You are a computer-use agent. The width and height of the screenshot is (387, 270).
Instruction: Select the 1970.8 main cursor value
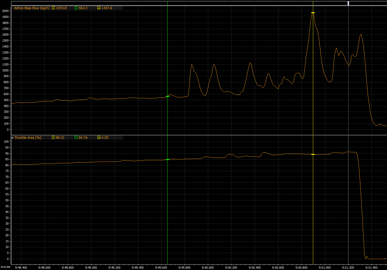(x=61, y=8)
